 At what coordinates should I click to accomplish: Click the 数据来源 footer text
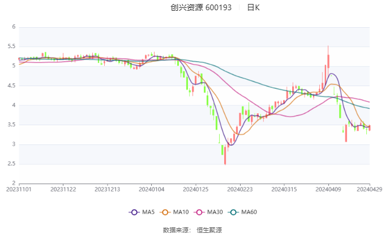click(176, 230)
